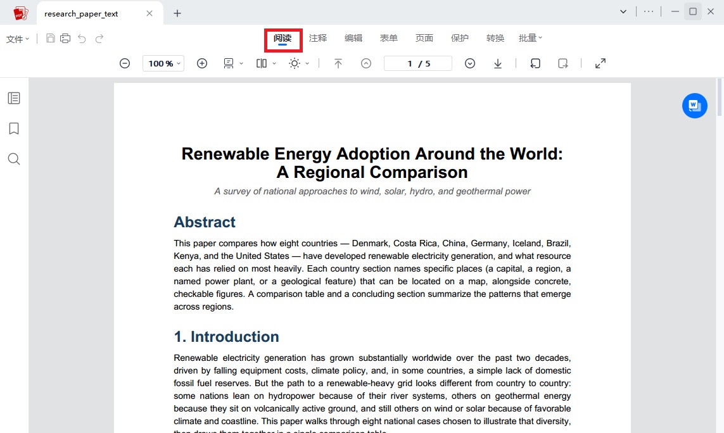The height and width of the screenshot is (433, 724).
Task: Click the italic subtitle 'A survey of national approaches'
Action: (x=372, y=191)
